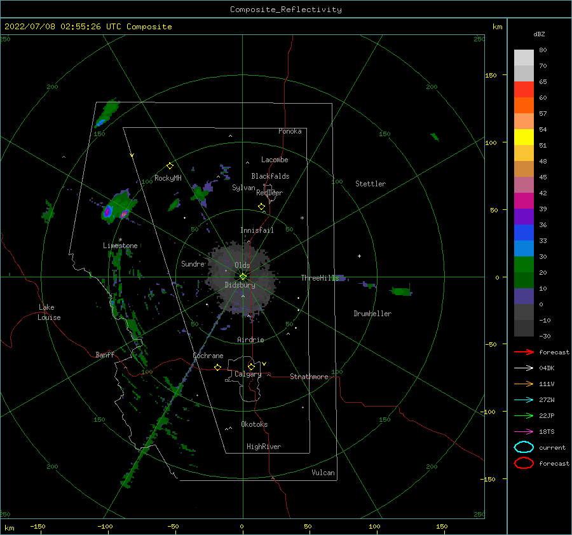Viewport: 572px width, 535px height.
Task: Click the Vulcan label
Action: tap(323, 473)
